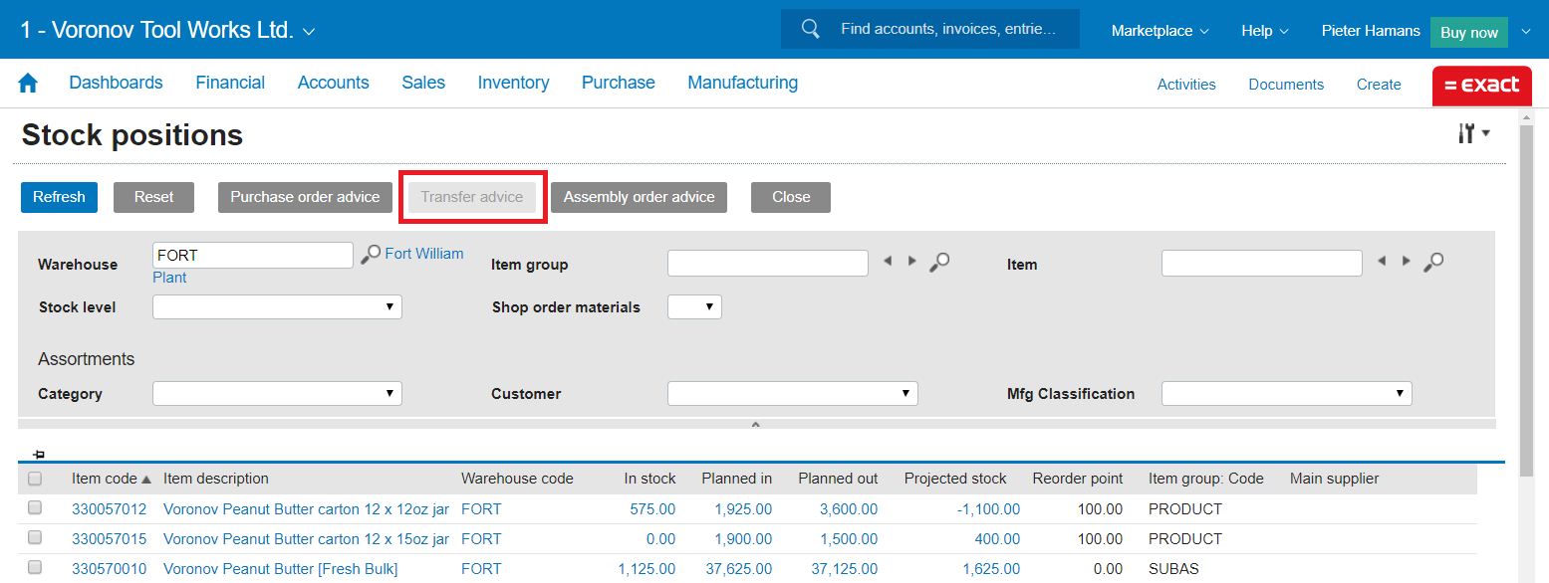Open the Stock level dropdown
The height and width of the screenshot is (583, 1549).
(277, 307)
